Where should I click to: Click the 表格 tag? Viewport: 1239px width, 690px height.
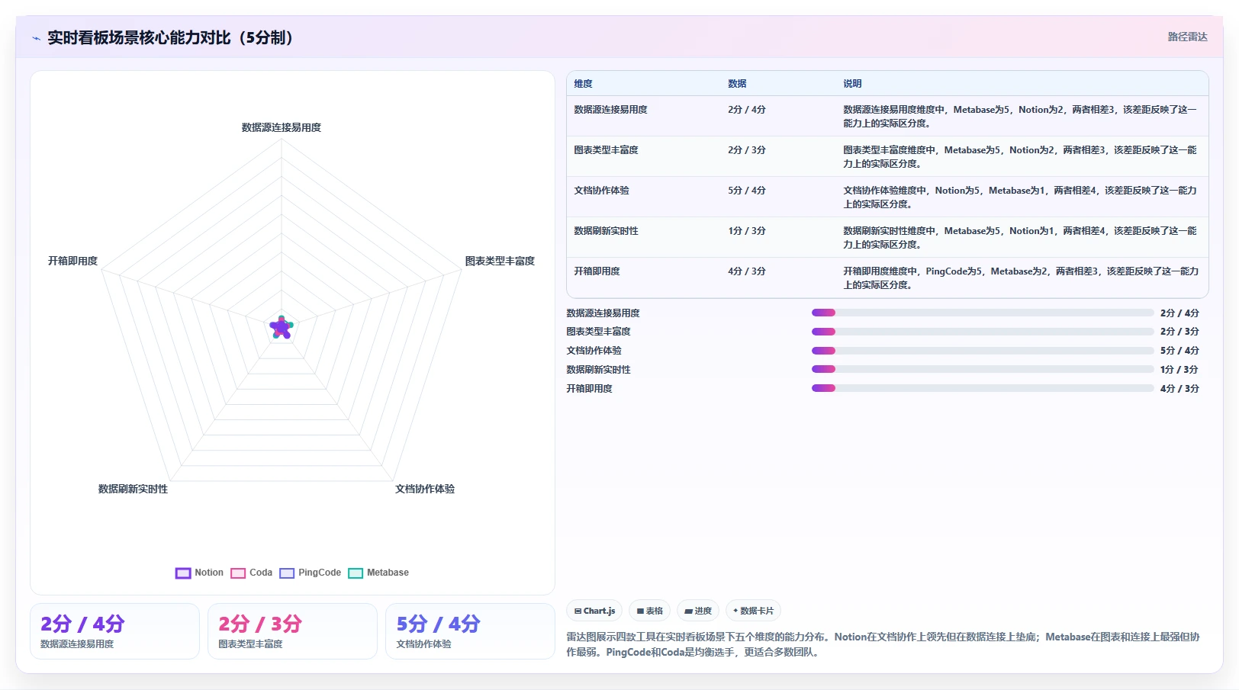tap(649, 611)
